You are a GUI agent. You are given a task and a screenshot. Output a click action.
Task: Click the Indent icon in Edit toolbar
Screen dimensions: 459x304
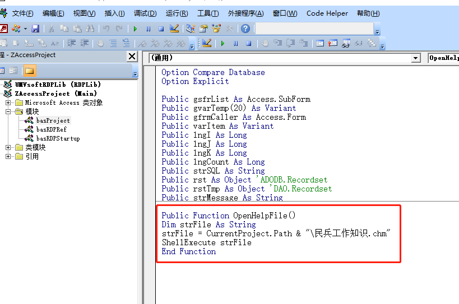[x=71, y=43]
